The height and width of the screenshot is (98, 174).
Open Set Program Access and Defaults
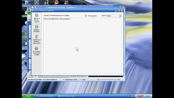pos(36,51)
